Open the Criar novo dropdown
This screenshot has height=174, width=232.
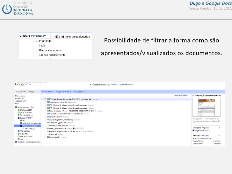20,92
